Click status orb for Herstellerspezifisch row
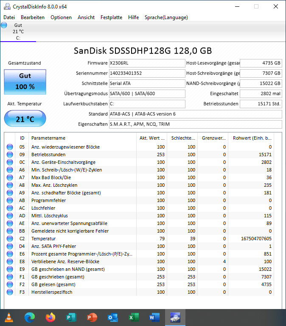The height and width of the screenshot is (326, 286). pos(10,292)
